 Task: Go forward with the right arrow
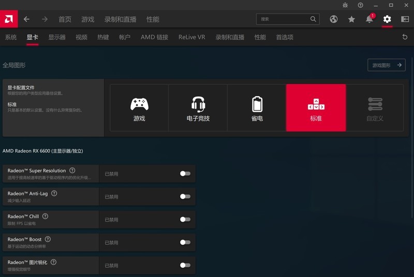click(x=45, y=19)
